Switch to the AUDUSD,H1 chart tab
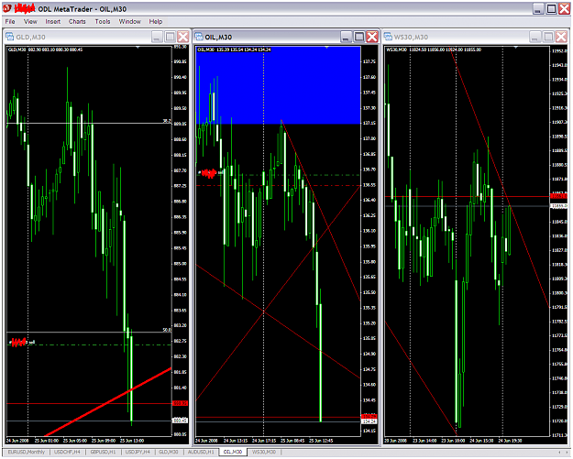573x459 pixels. 201,452
